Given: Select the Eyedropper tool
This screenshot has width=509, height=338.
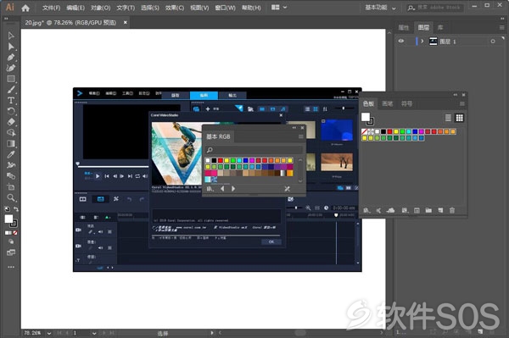Looking at the screenshot, I should click(11, 154).
